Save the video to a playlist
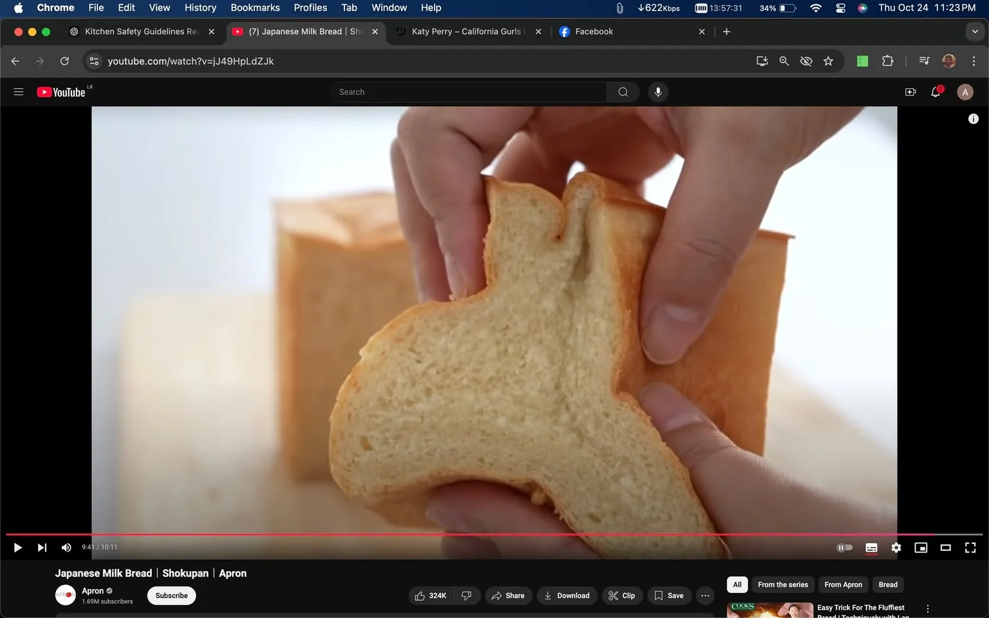This screenshot has width=989, height=618. pyautogui.click(x=670, y=595)
